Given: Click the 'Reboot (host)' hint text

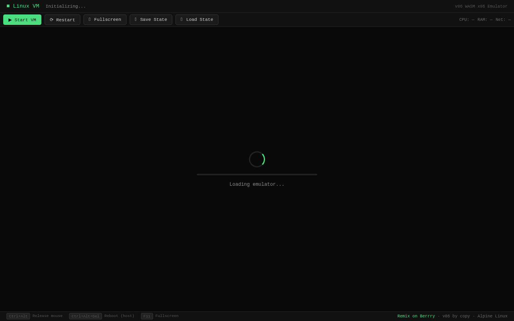Looking at the screenshot, I should tap(119, 316).
